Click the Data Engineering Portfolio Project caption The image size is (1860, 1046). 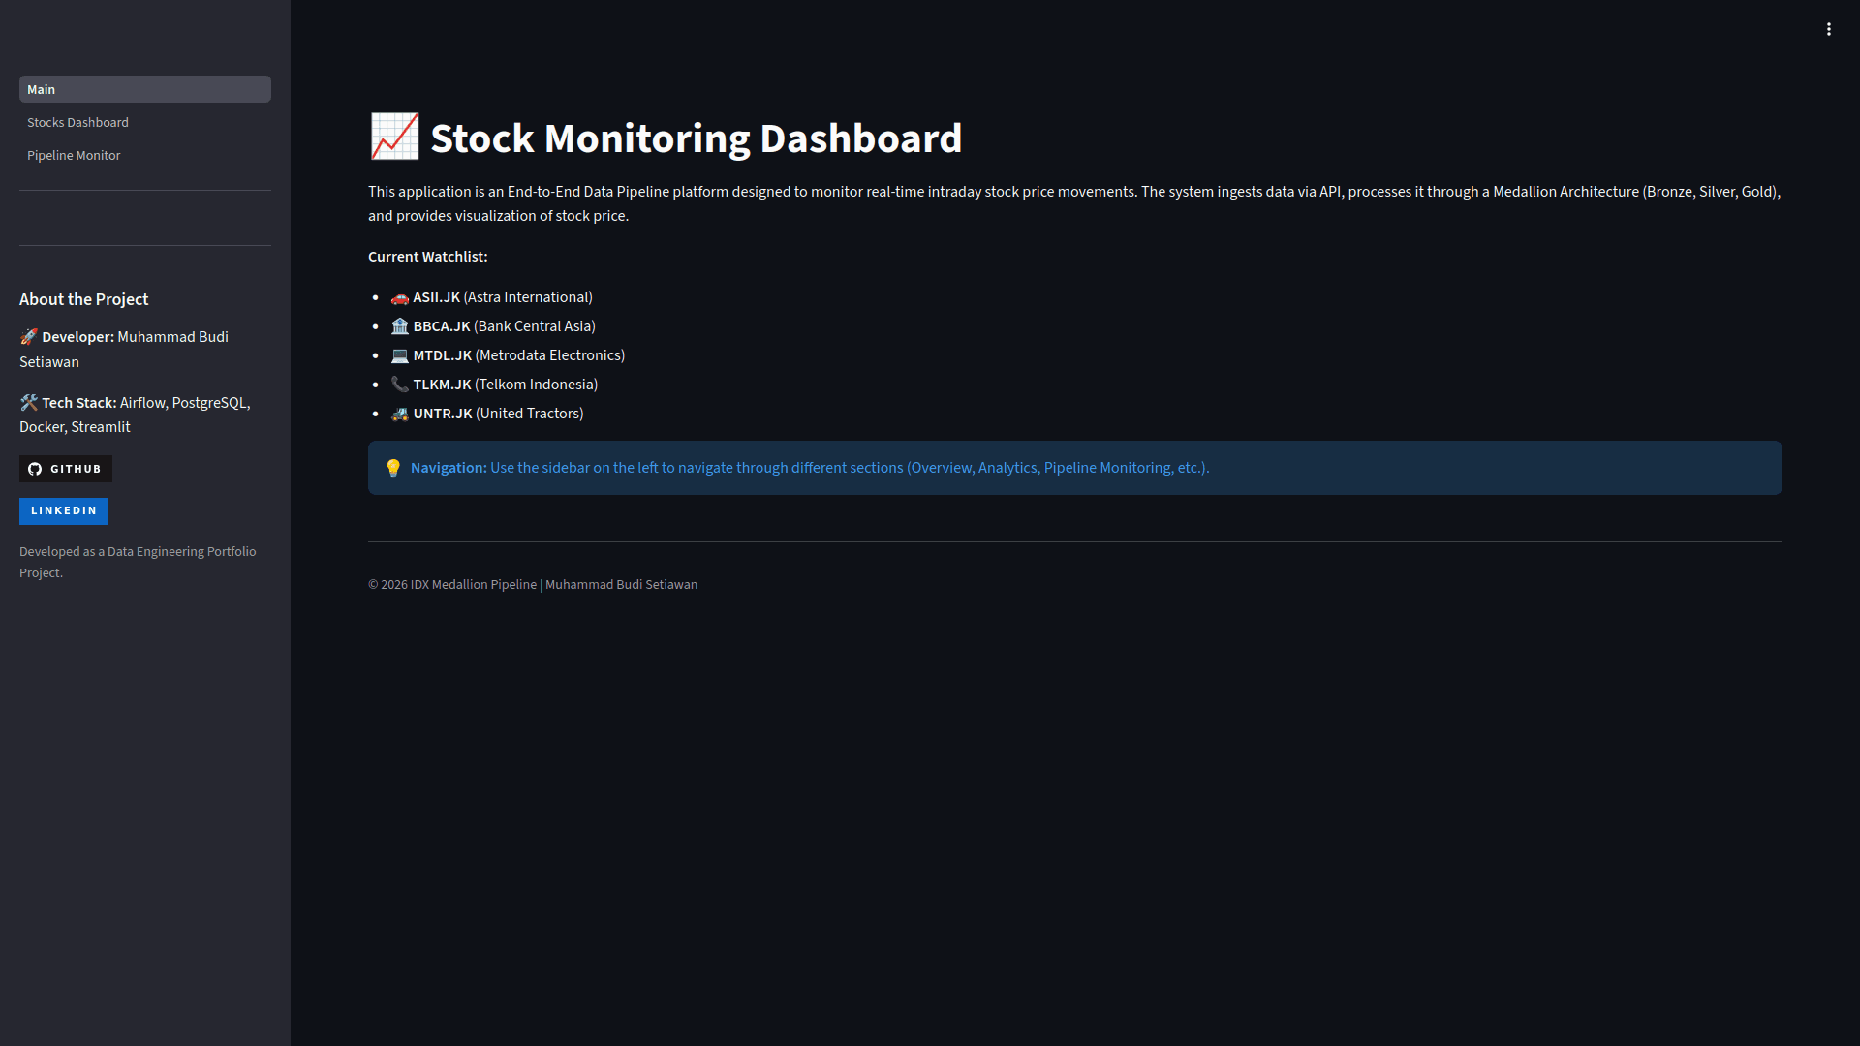click(x=138, y=562)
